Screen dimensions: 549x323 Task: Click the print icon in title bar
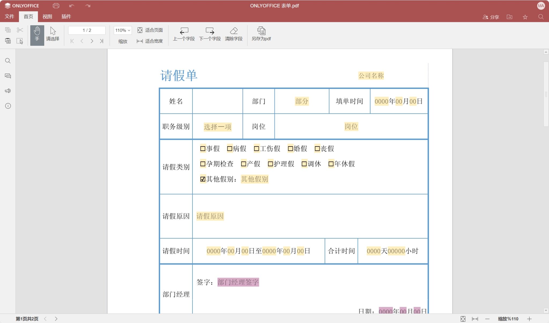[x=56, y=6]
